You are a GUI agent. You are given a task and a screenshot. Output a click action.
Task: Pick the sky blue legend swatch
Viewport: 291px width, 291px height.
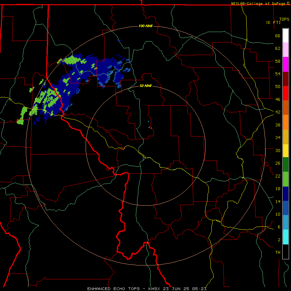pyautogui.click(x=286, y=222)
